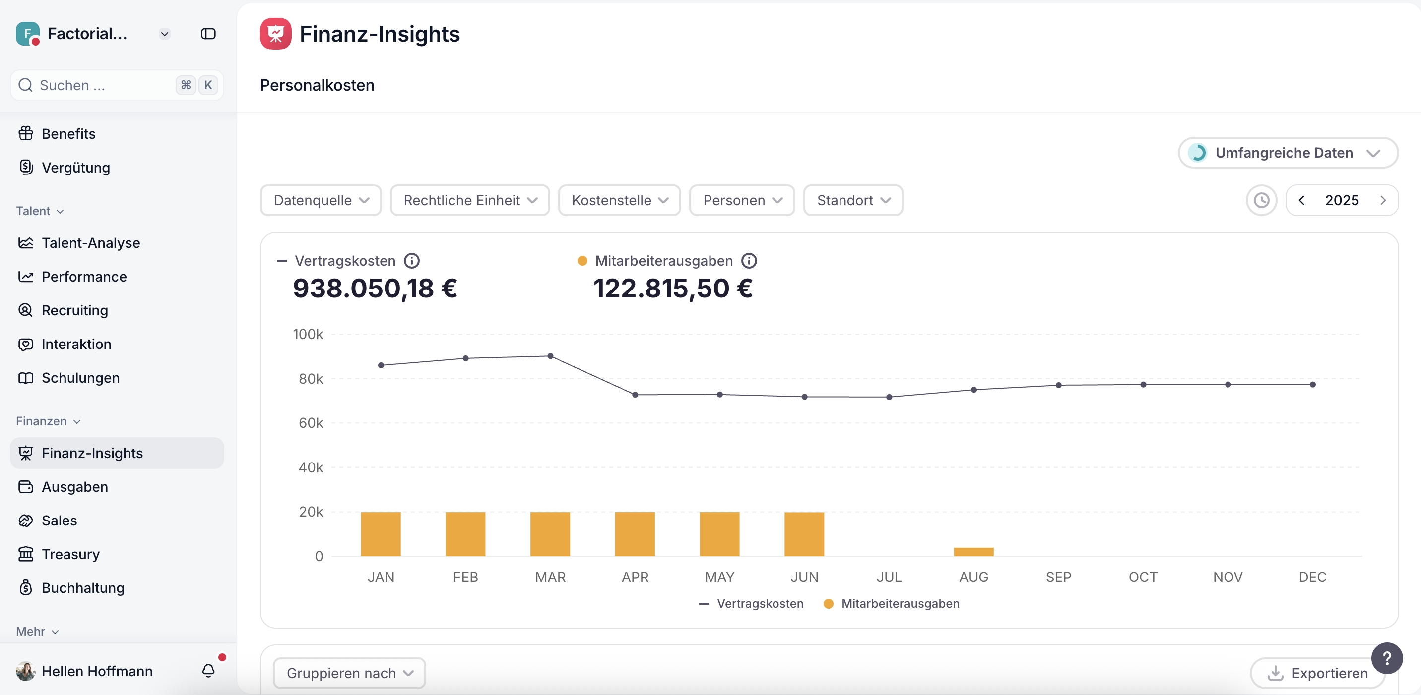Viewport: 1421px width, 695px height.
Task: Click the Mitarbeiterausgaben info icon
Action: pyautogui.click(x=749, y=261)
